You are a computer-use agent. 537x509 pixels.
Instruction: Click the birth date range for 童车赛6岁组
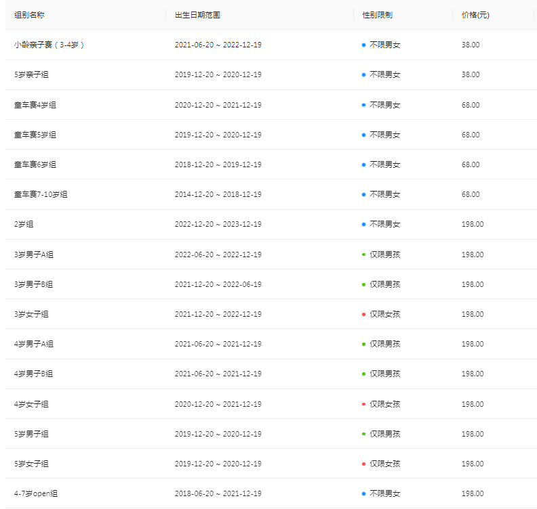tap(218, 164)
